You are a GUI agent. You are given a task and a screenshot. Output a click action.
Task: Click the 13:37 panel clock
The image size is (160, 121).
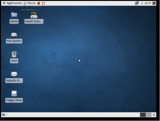pos(148,3)
